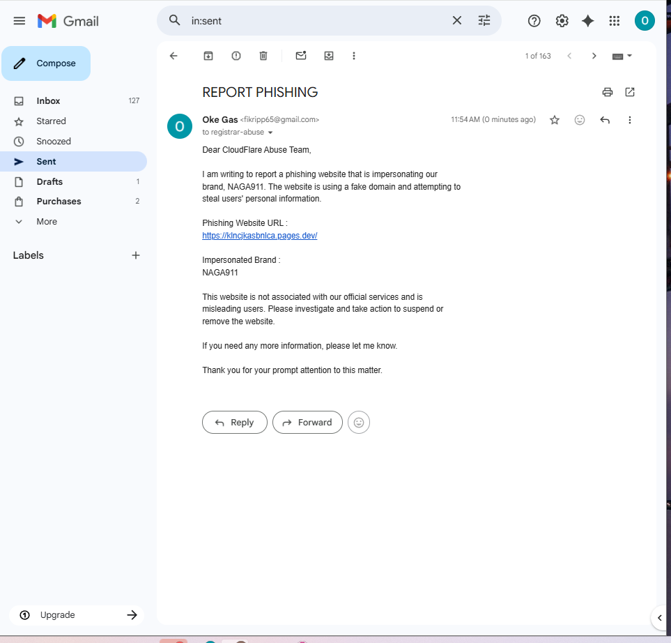
Task: Click the Forward button
Action: pyautogui.click(x=307, y=423)
